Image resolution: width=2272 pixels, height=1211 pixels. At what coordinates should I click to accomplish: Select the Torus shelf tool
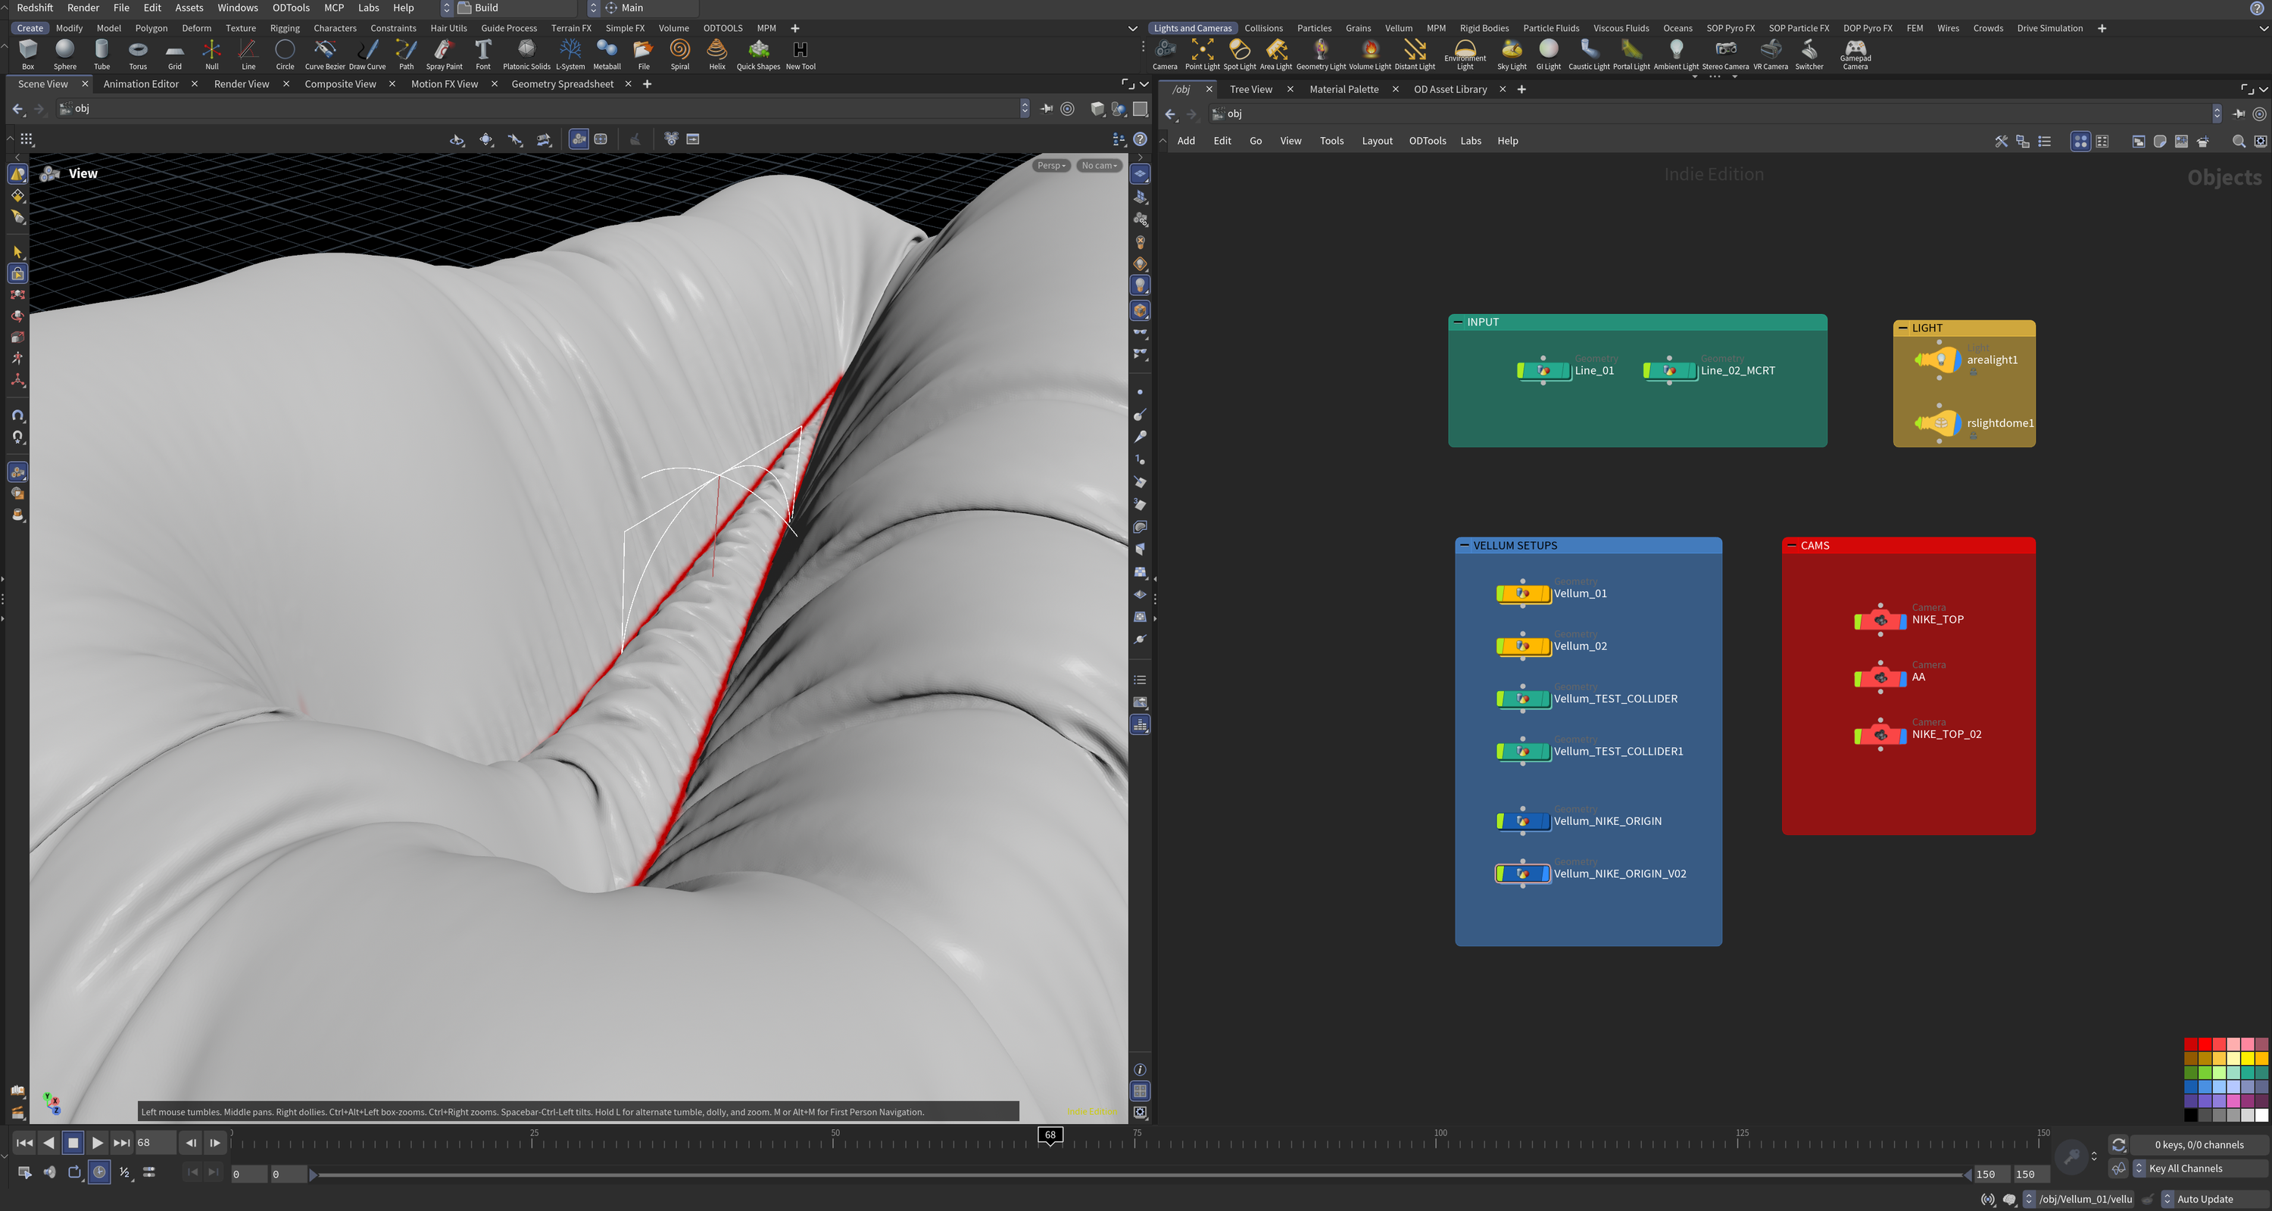click(138, 54)
